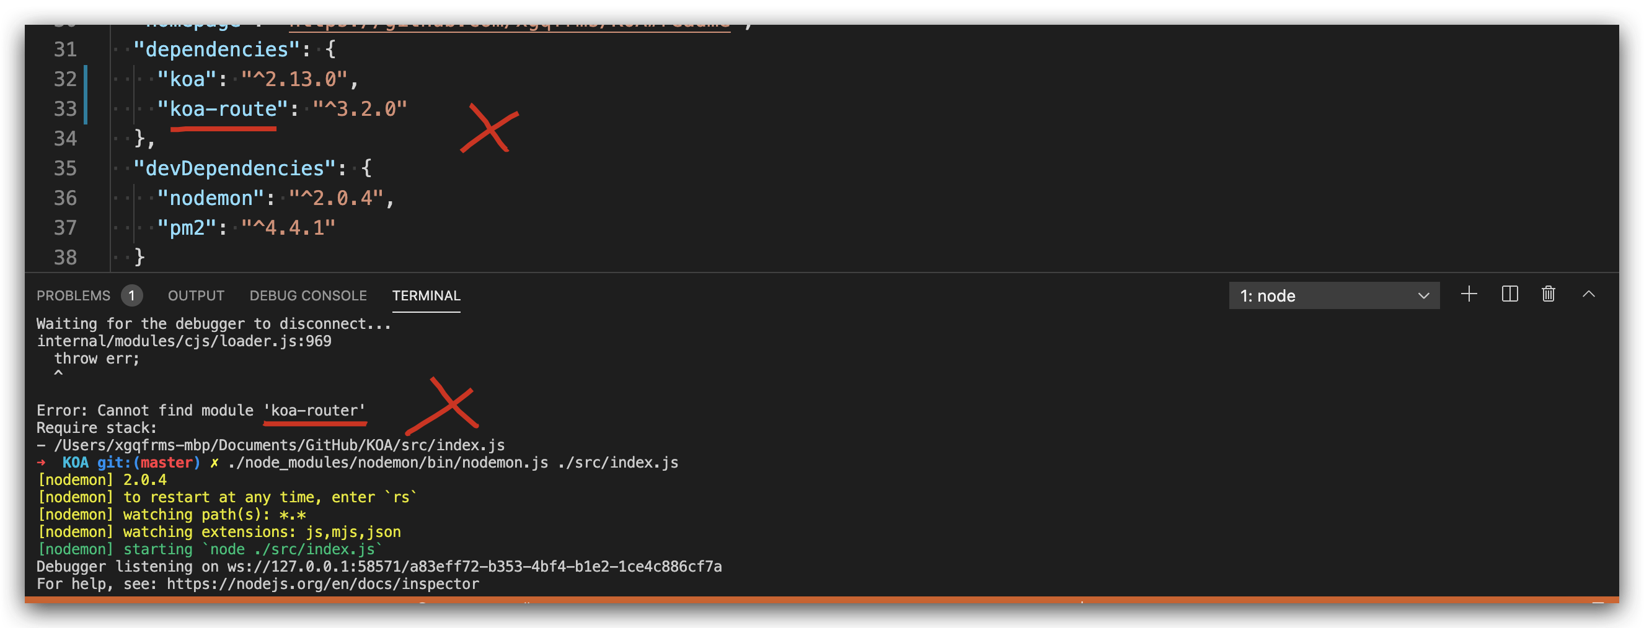The width and height of the screenshot is (1644, 628).
Task: Click the "^4.4.1" version value
Action: [288, 228]
